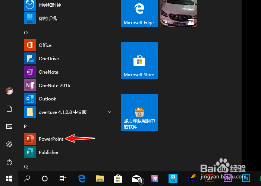
Task: Open Mail app with unread badge
Action: (138, 179)
